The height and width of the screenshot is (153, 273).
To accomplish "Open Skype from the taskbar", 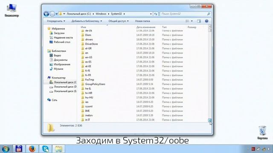I will pyautogui.click(x=46, y=149).
